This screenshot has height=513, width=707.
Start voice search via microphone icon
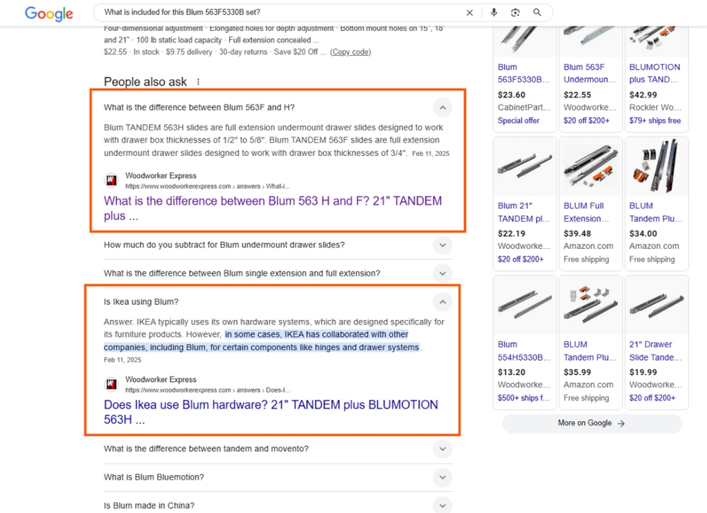pyautogui.click(x=494, y=12)
